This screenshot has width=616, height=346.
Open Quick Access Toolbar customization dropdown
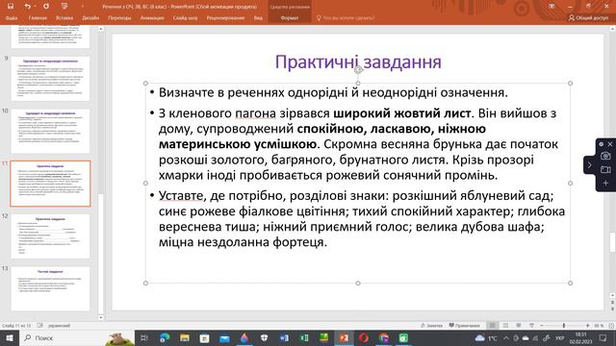click(83, 7)
